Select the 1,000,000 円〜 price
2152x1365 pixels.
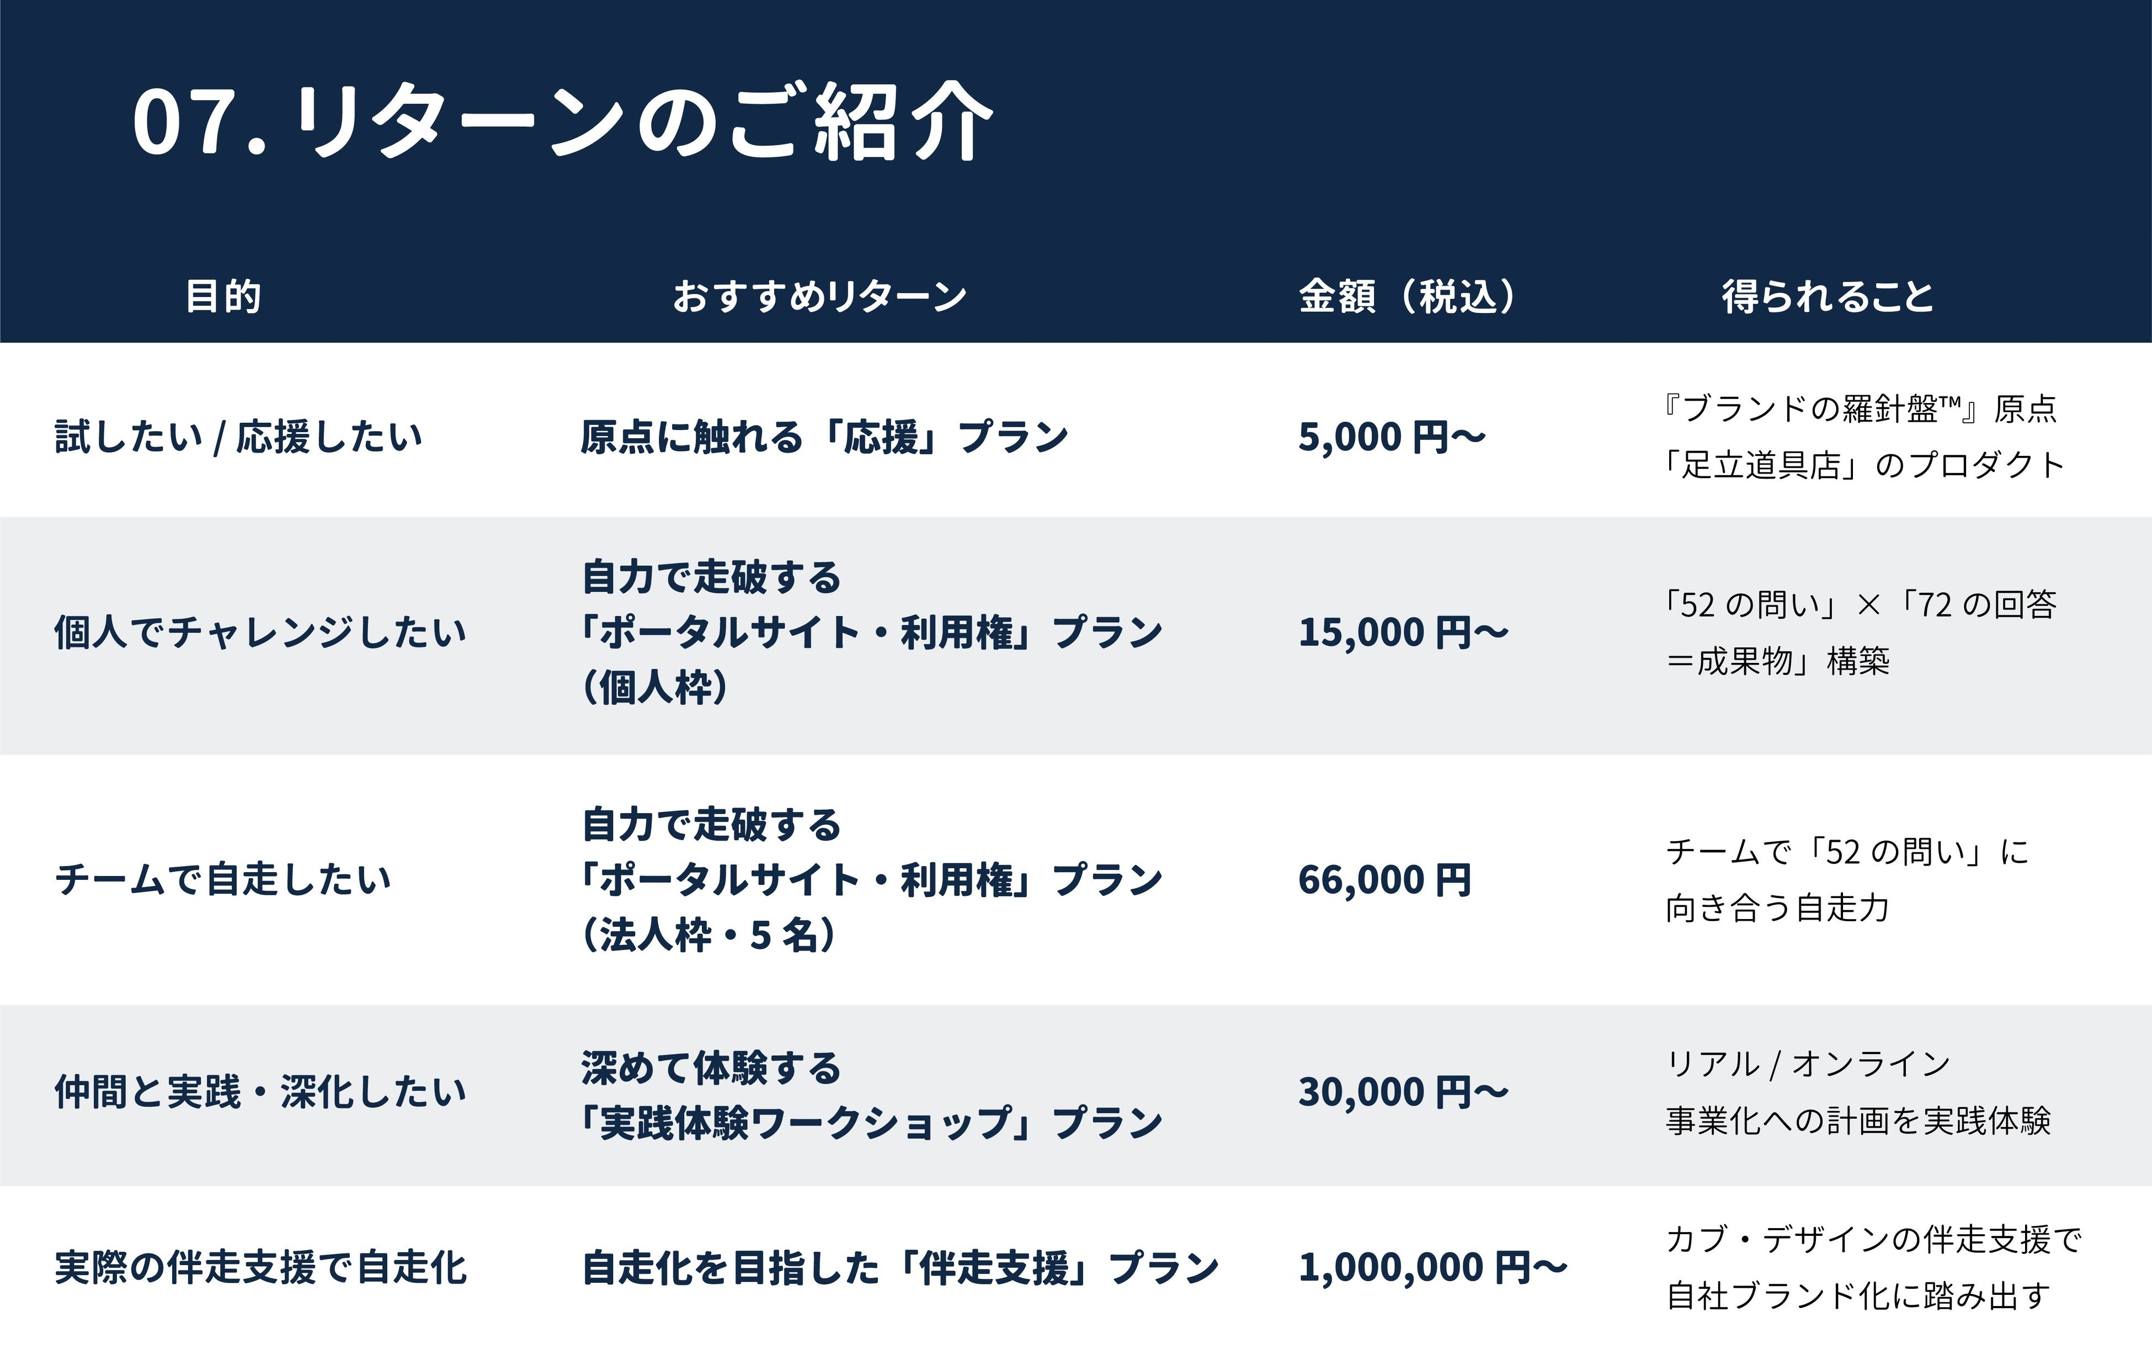click(x=1432, y=1268)
